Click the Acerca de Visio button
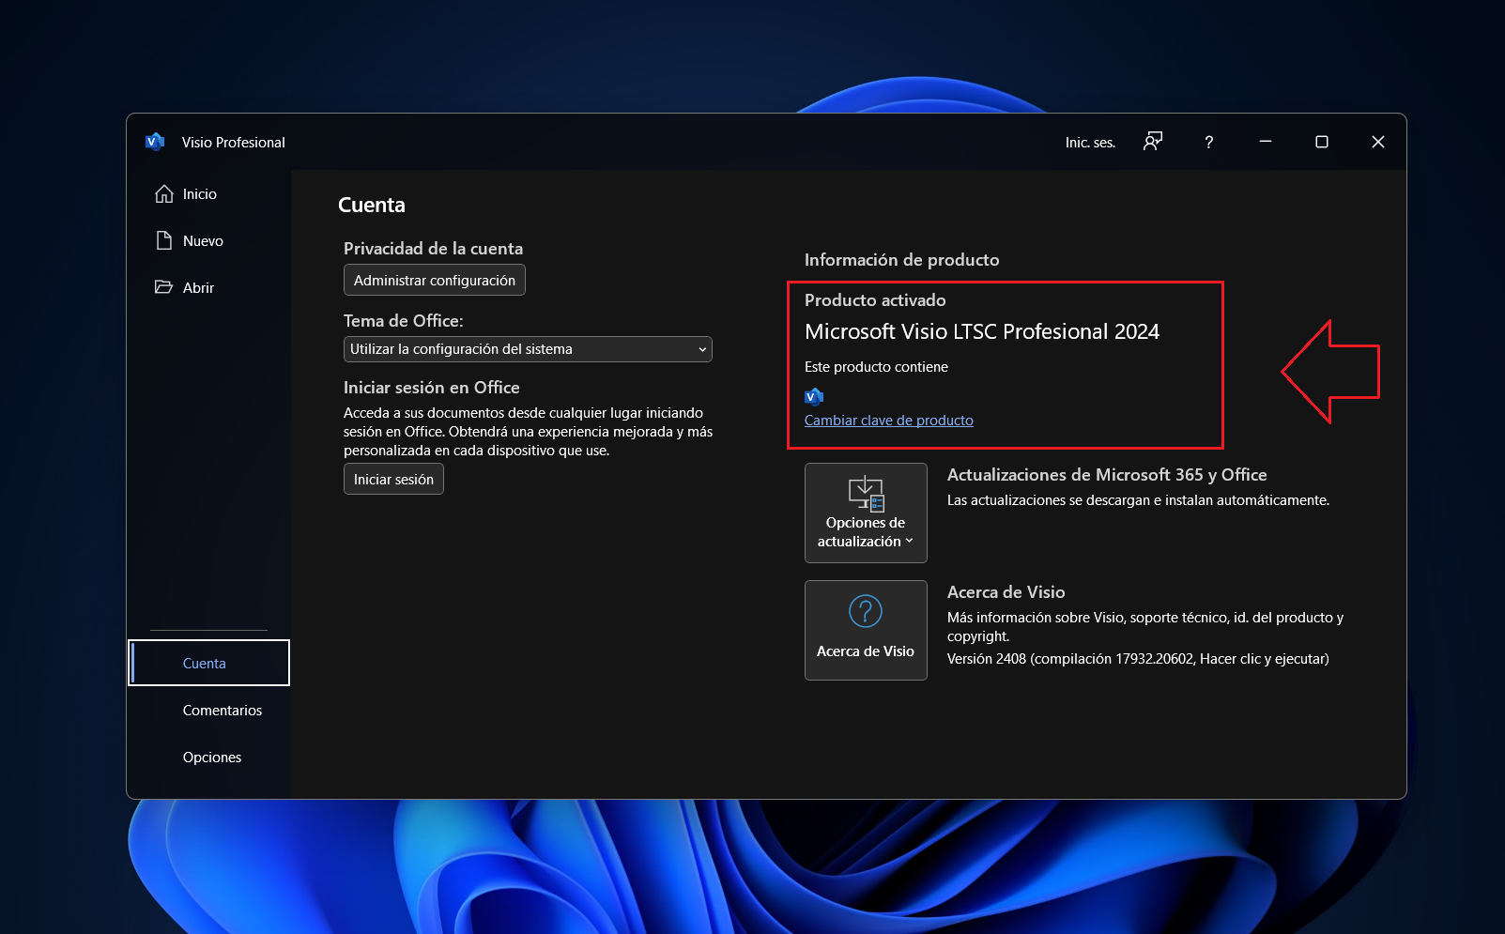 click(x=866, y=630)
